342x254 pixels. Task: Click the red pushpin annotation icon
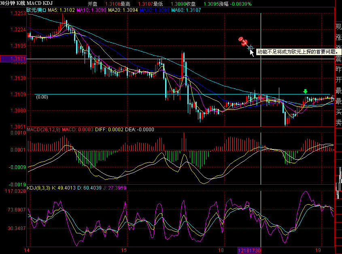click(243, 41)
